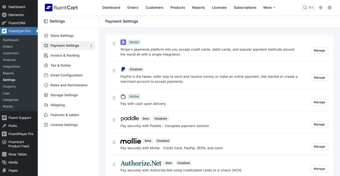Click the Store Settings icon

[x=46, y=36]
